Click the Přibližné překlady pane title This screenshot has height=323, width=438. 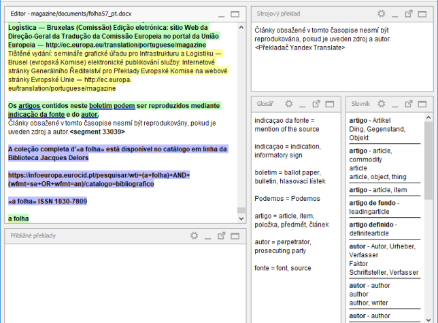(33, 235)
